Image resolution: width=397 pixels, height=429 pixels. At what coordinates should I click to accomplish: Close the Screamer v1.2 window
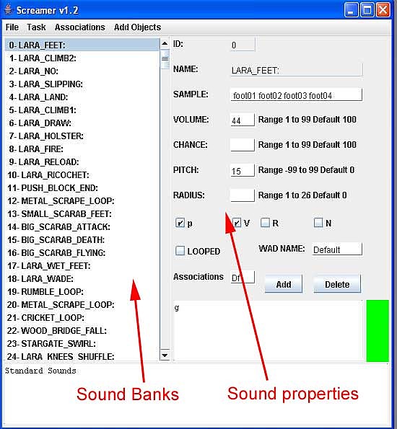(383, 10)
